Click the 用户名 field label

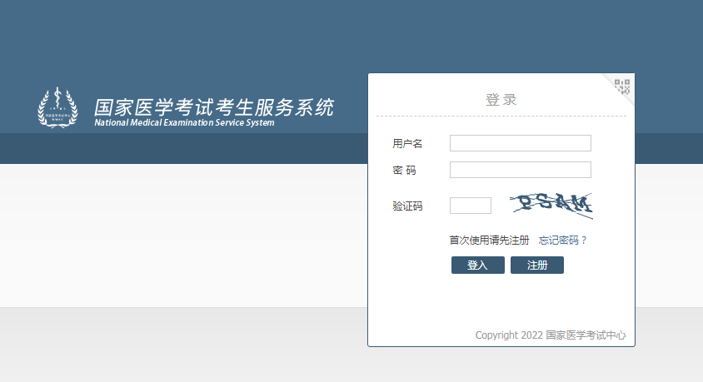[x=407, y=144]
